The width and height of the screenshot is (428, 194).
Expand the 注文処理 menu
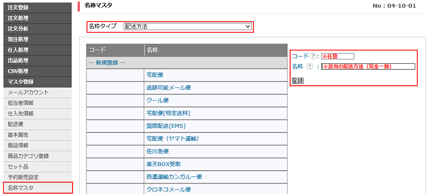pyautogui.click(x=37, y=18)
